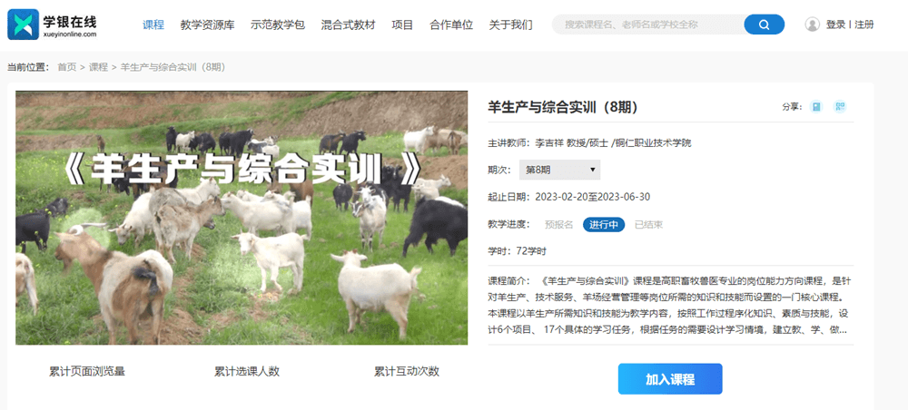Open 关于我们 in the top menu
Viewport: 908px width, 410px height.
click(x=510, y=24)
